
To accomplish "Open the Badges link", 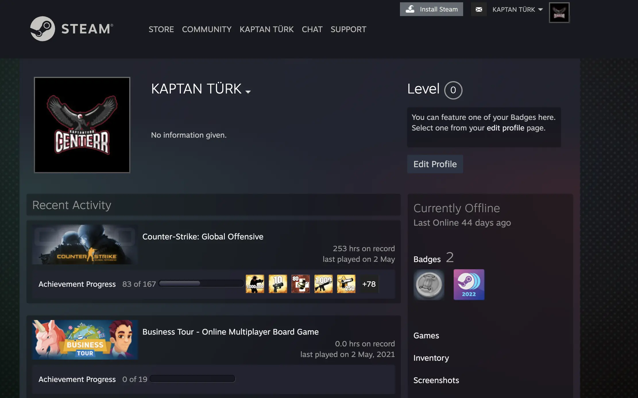I will point(427,259).
